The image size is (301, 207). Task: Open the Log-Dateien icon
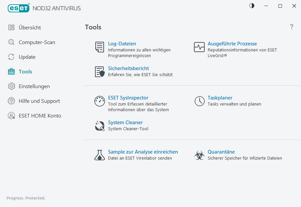tap(99, 47)
